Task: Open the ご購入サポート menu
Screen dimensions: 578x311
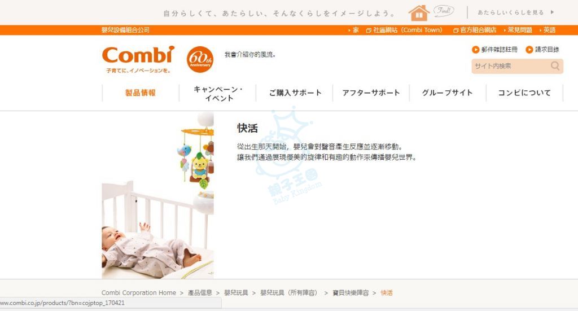Action: point(295,93)
